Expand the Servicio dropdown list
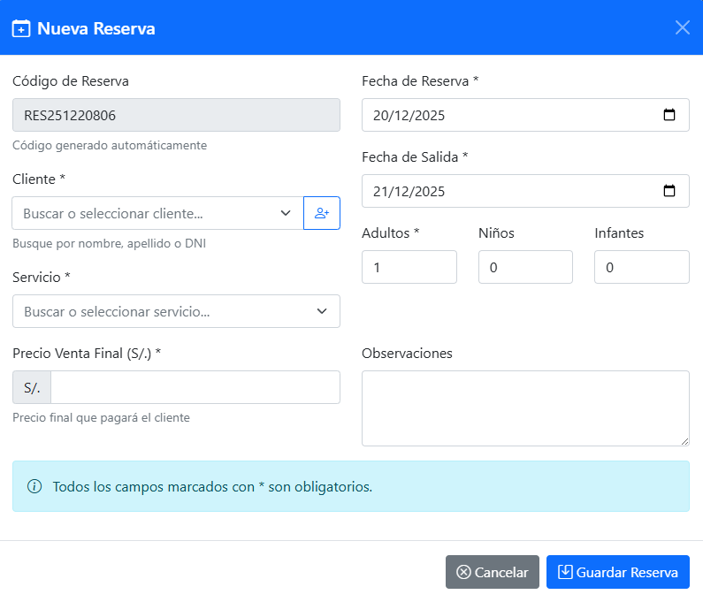Screen dimensions: 703x602 pos(322,311)
